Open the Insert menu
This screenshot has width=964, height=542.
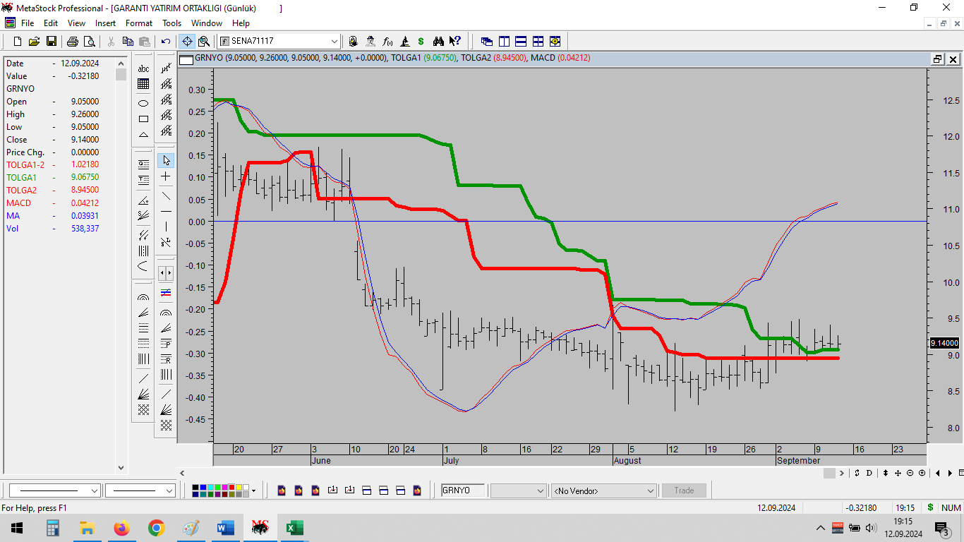(x=106, y=23)
